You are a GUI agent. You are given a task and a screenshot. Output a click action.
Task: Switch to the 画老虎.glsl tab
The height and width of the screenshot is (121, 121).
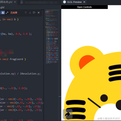point(6,2)
